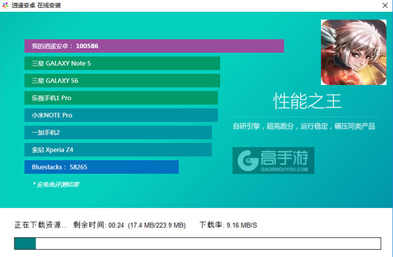This screenshot has width=393, height=257.
Task: Click the gaoshouyou.com watermark logo
Action: click(273, 160)
